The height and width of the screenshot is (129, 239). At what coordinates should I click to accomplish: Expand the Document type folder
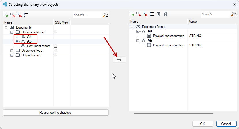(x=12, y=51)
